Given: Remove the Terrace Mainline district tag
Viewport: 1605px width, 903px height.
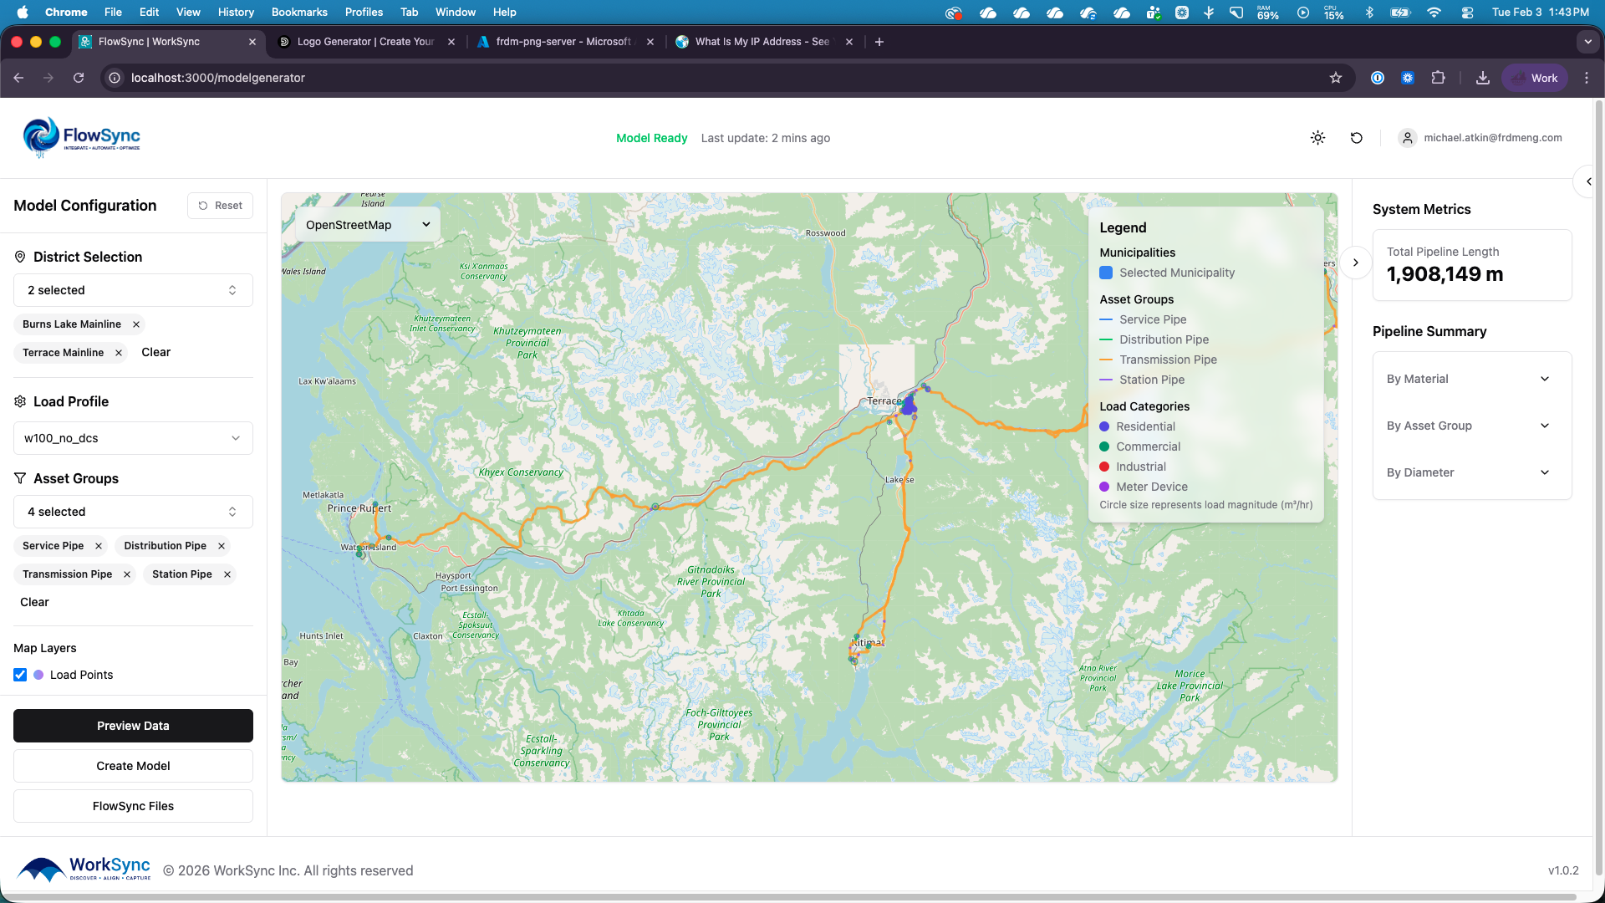Looking at the screenshot, I should tap(119, 353).
